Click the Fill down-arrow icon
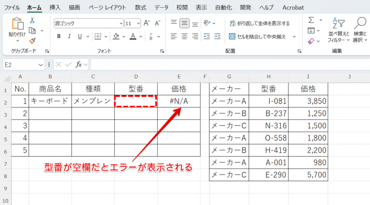The image size is (370, 205). 311,30
